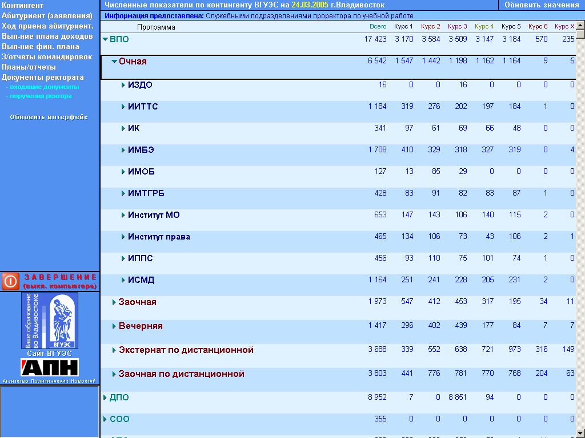585x438 pixels.
Task: Click Очная total value 6 542
Action: (x=377, y=60)
